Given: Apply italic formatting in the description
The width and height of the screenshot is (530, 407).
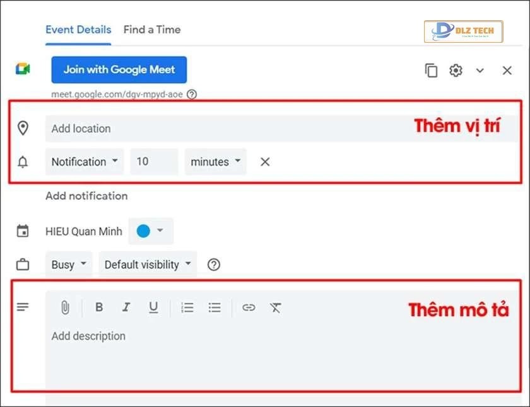Looking at the screenshot, I should pos(126,307).
